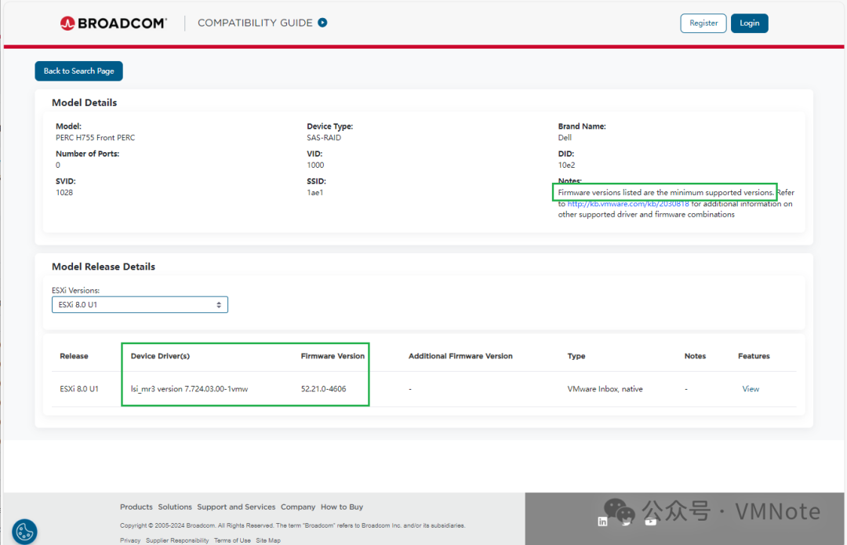Click the DID value 10e2
The height and width of the screenshot is (545, 847).
click(567, 165)
